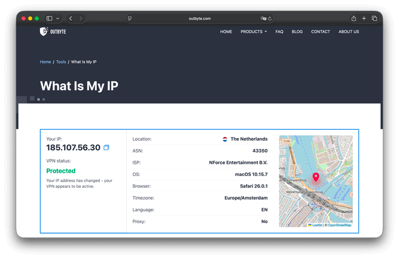The image size is (399, 259).
Task: Toggle the Safari sidebar button
Action: (50, 19)
